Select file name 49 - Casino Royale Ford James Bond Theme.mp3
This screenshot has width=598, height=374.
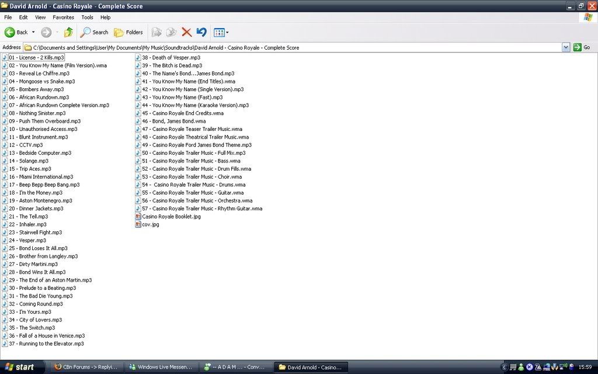(x=197, y=145)
